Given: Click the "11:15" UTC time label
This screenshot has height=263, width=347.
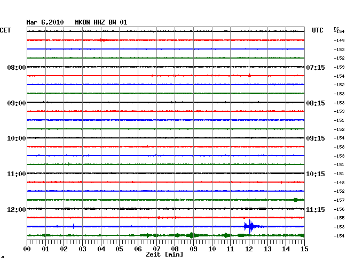Looking at the screenshot, I should [x=316, y=209].
